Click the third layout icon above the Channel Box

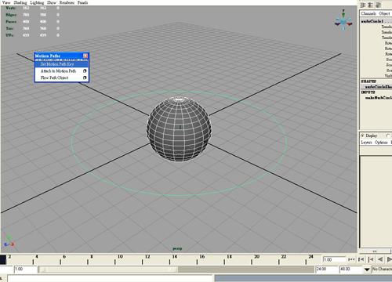[378, 5]
